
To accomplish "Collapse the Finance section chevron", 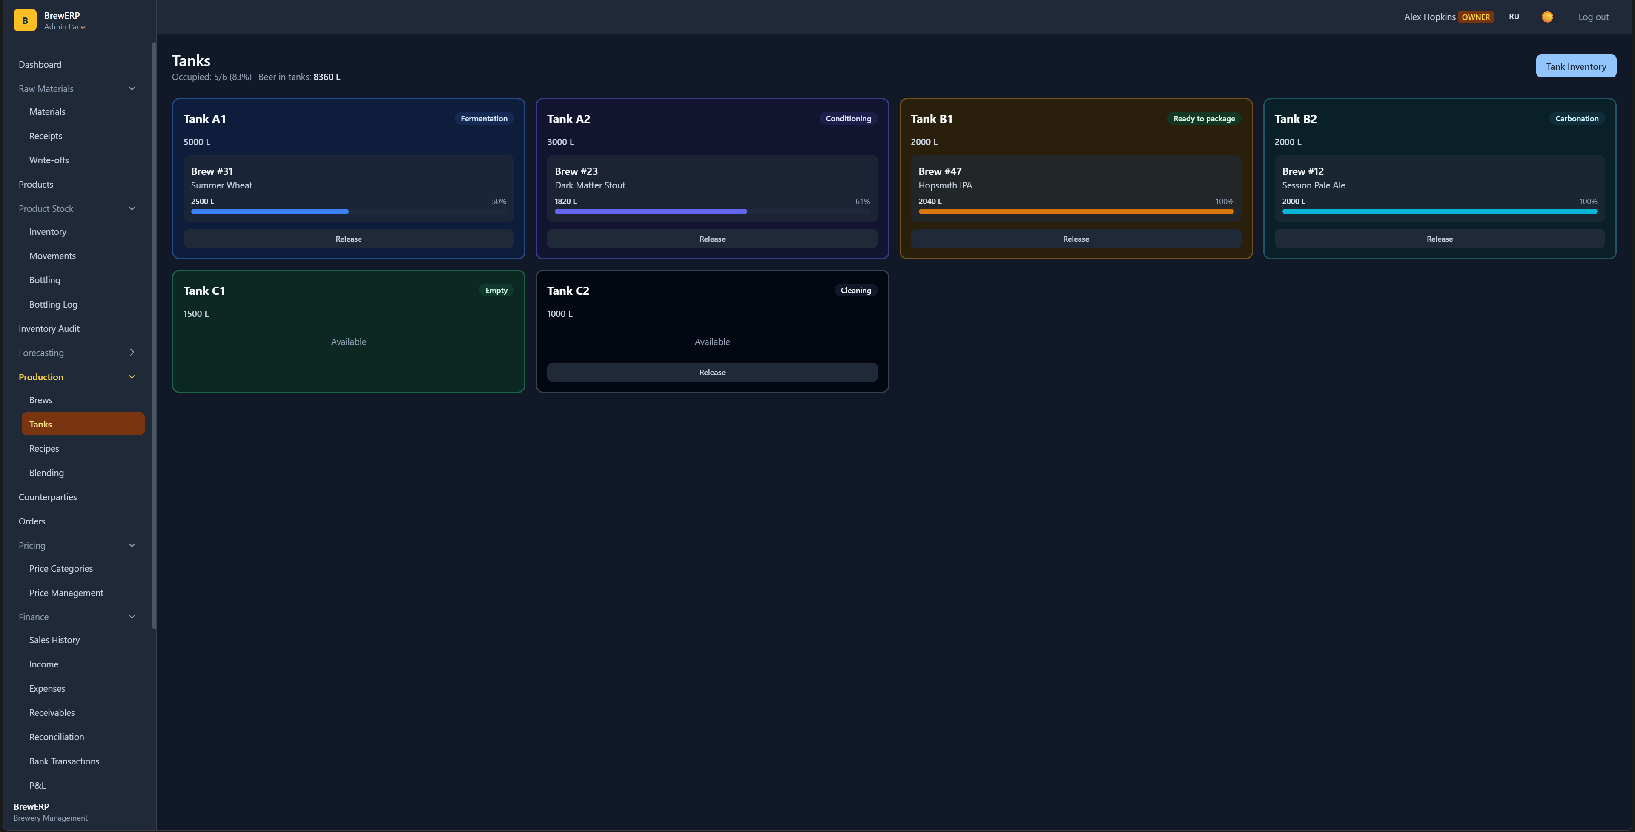I will (132, 616).
